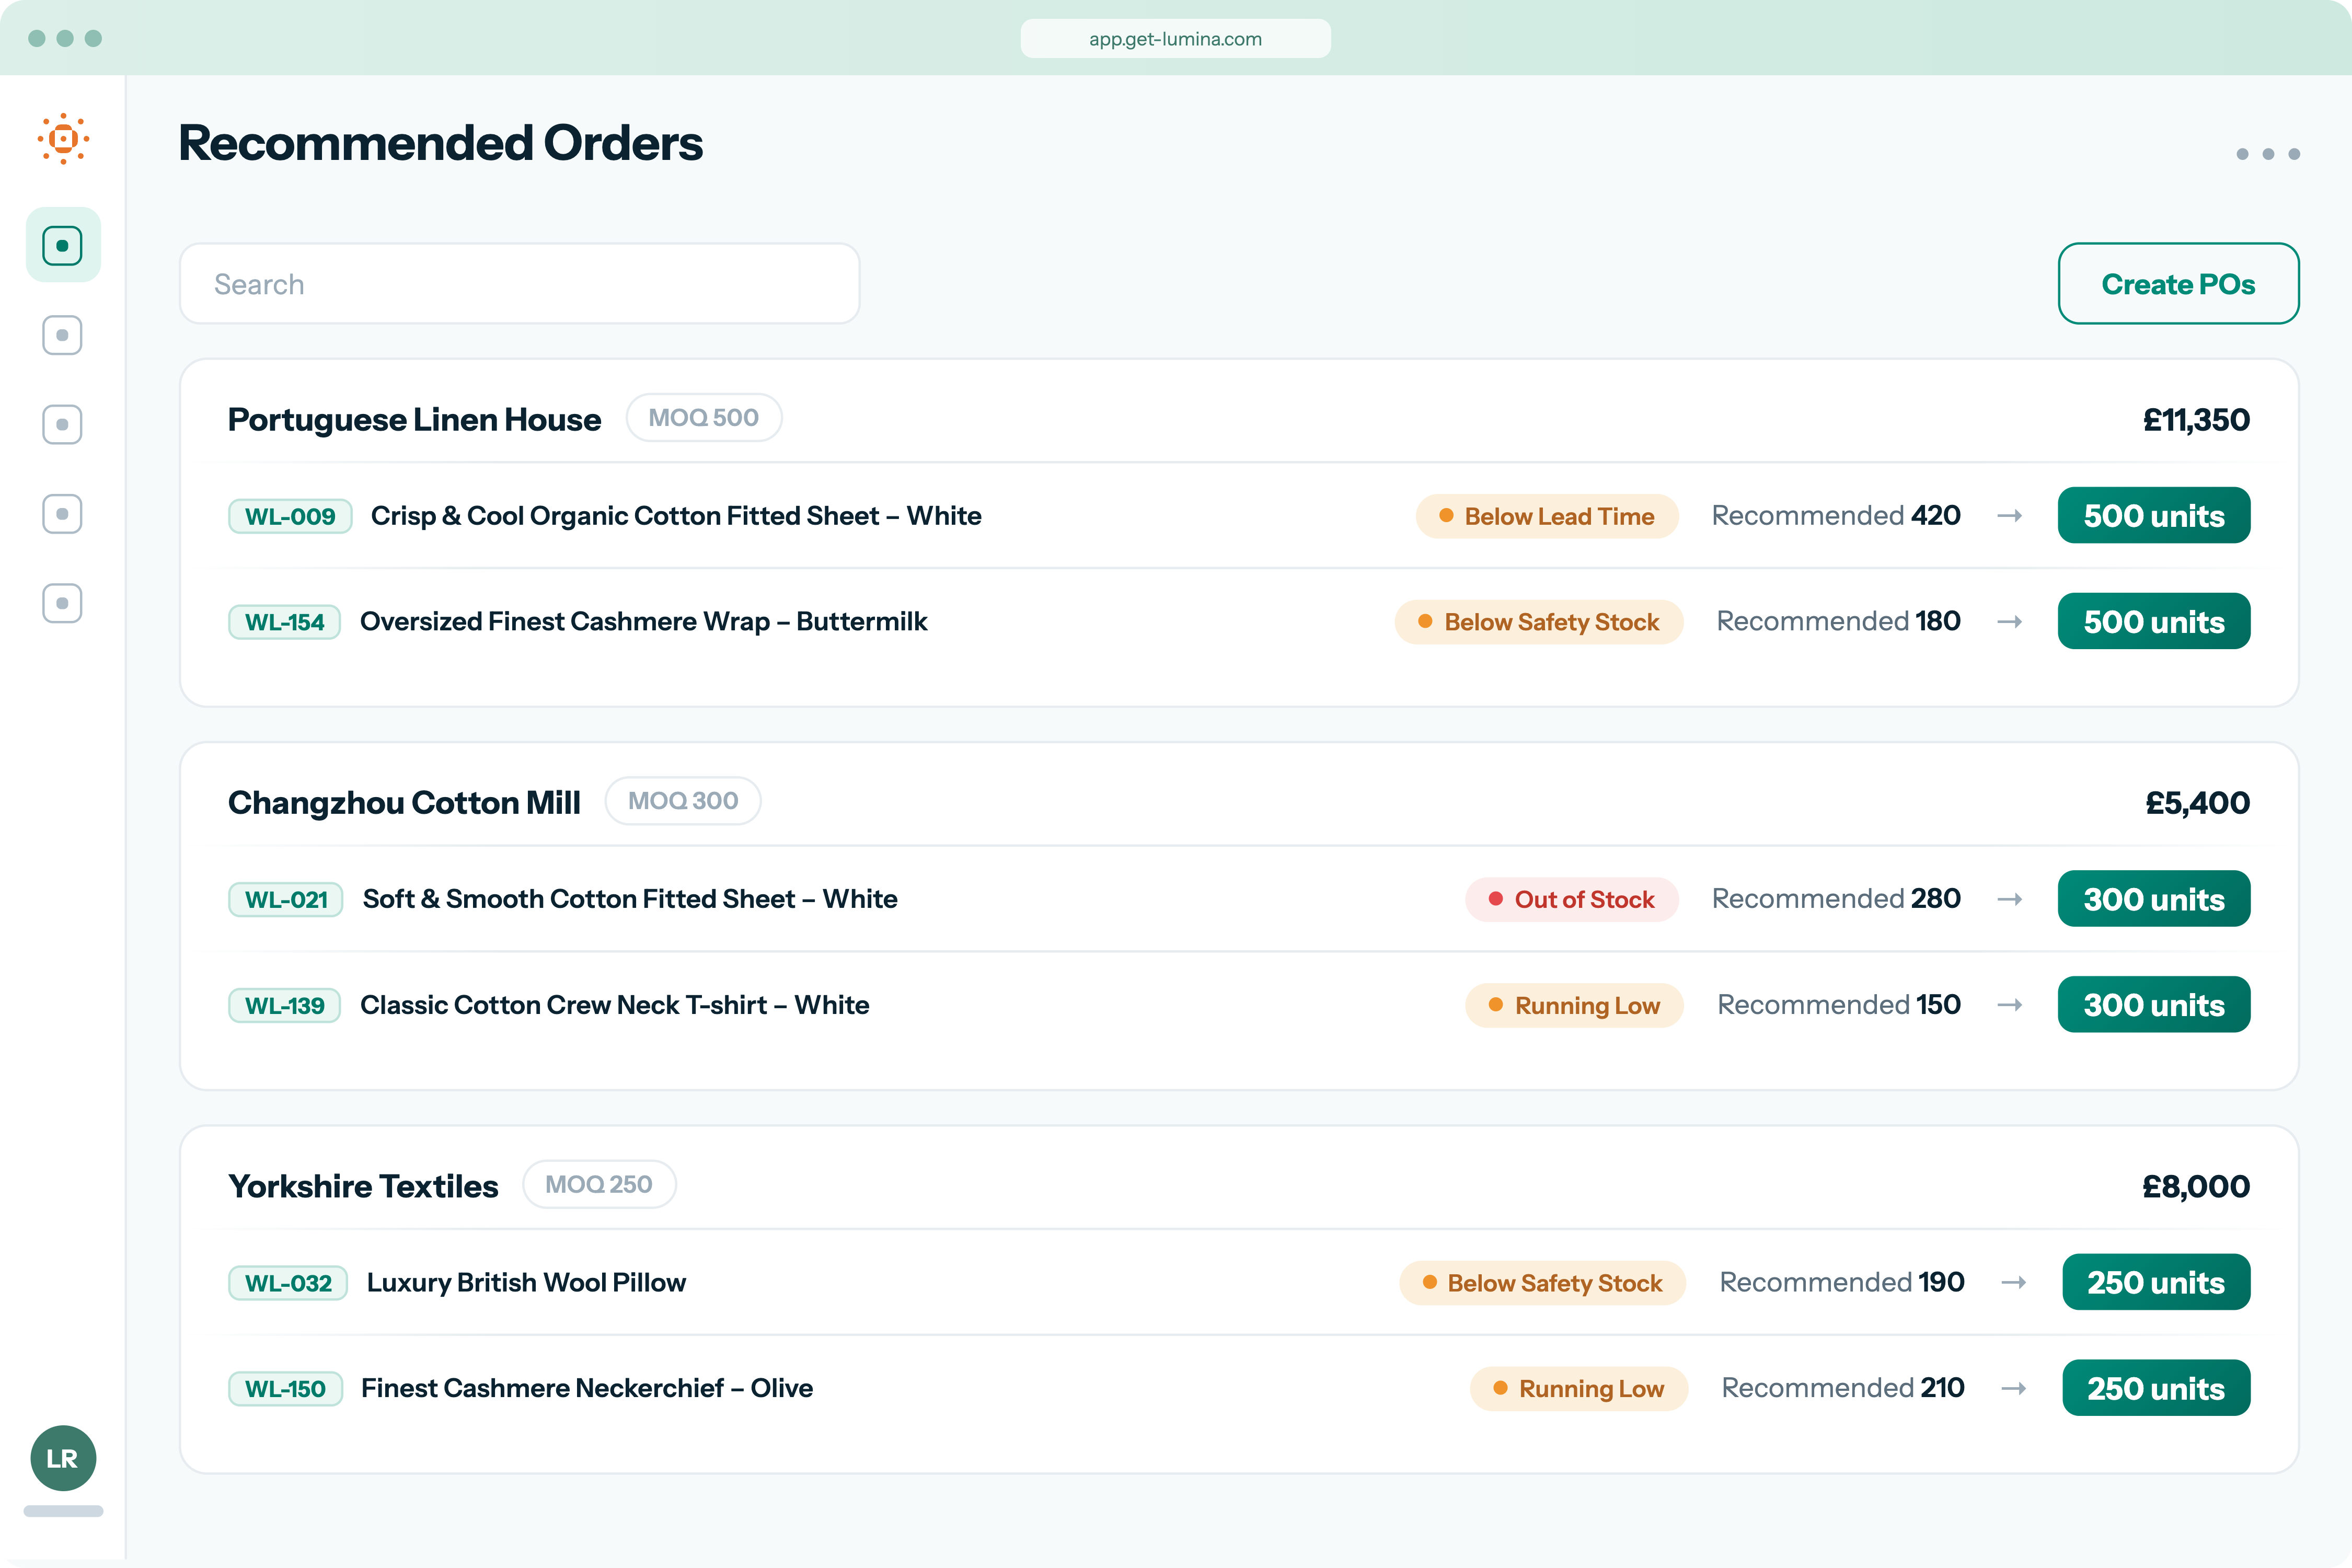Click the WL-139 SKU tag
The image size is (2352, 1568).
coord(285,1005)
